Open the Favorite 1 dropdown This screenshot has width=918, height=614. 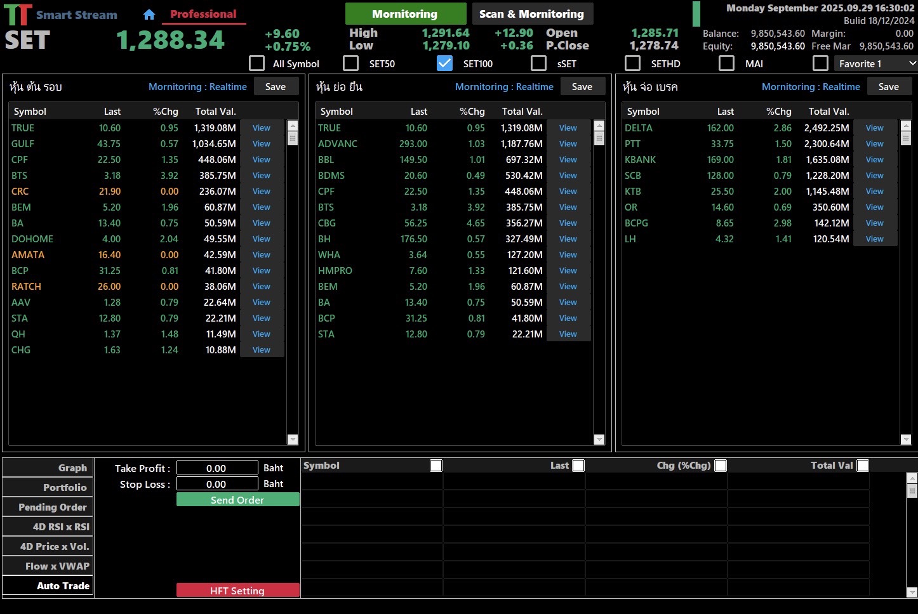point(875,63)
